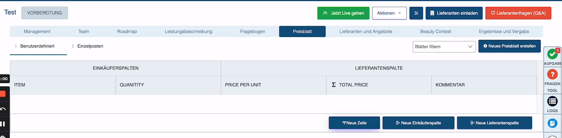Viewport: 562px width, 138px height.
Task: Click Neues Preisblatt erstellen
Action: [509, 46]
